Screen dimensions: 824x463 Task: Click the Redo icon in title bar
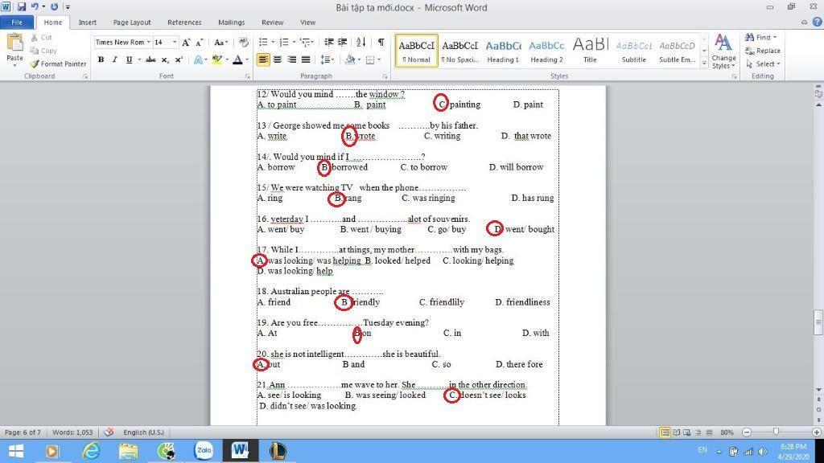point(54,6)
